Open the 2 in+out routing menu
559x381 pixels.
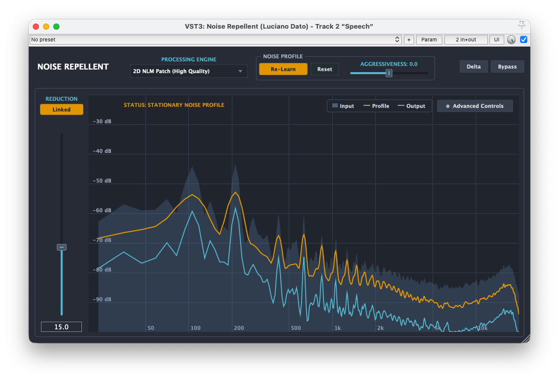point(466,39)
